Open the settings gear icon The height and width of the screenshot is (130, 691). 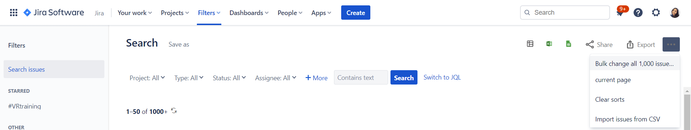click(x=656, y=13)
